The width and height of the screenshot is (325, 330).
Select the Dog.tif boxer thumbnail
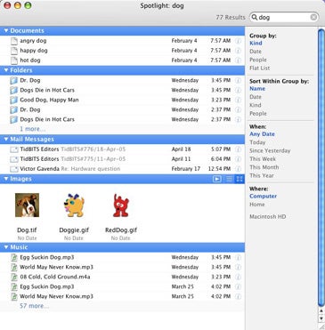pyautogui.click(x=27, y=205)
